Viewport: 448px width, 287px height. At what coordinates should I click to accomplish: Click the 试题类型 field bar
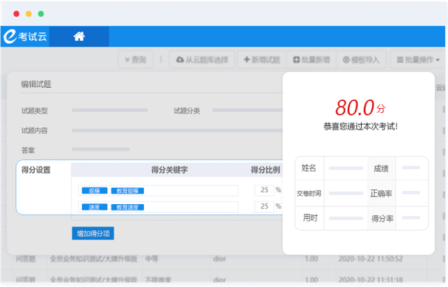click(110, 110)
